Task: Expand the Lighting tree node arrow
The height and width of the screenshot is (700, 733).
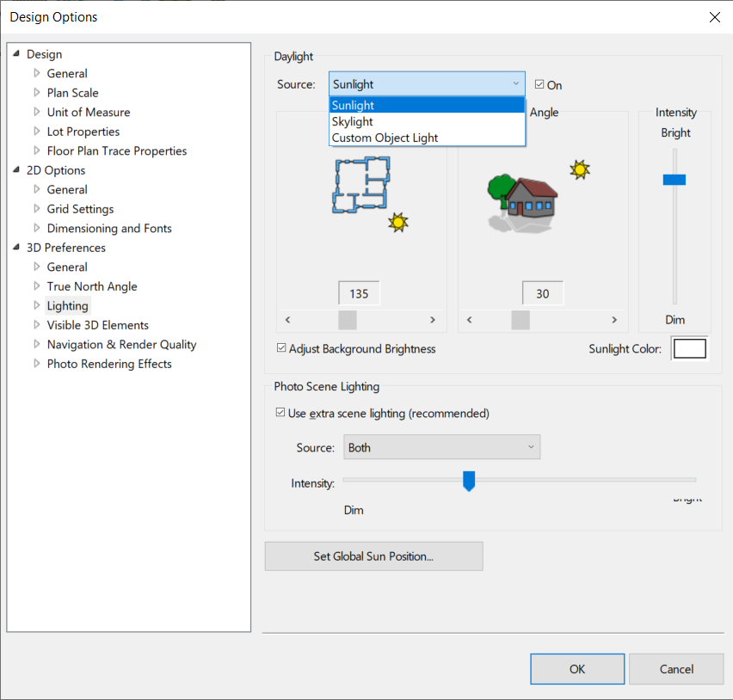Action: 37,305
